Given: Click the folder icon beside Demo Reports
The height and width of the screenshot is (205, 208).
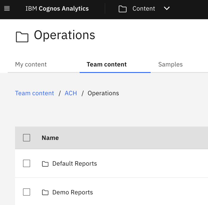Looking at the screenshot, I should 45,192.
